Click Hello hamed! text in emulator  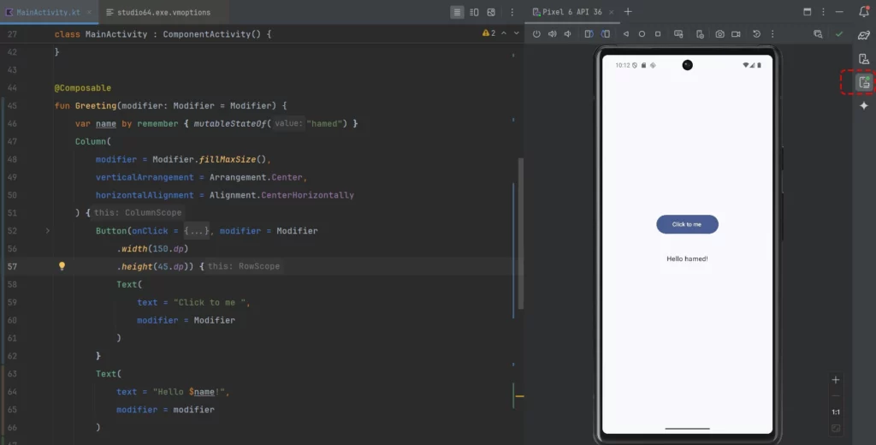(x=687, y=258)
